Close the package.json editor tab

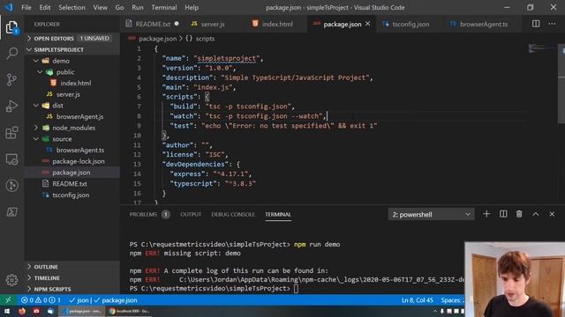click(x=367, y=24)
